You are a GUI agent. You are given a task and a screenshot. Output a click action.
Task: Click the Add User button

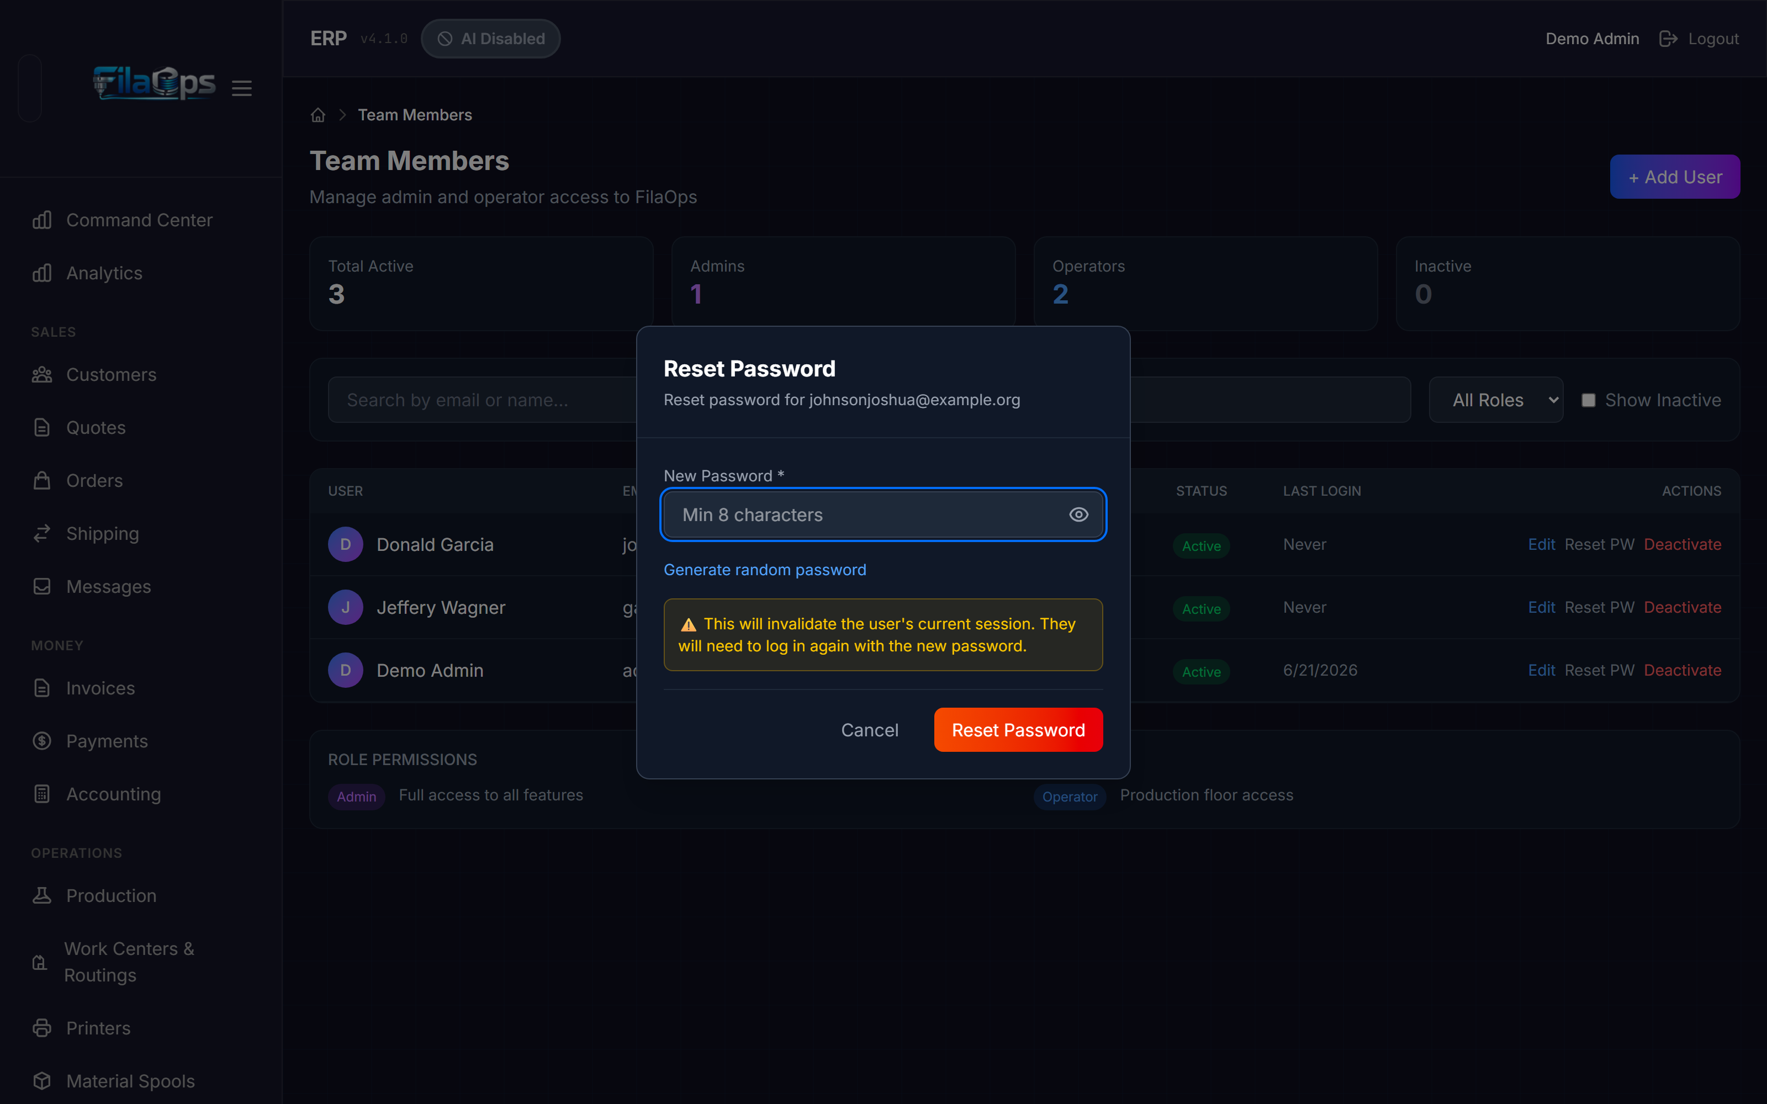pos(1674,177)
